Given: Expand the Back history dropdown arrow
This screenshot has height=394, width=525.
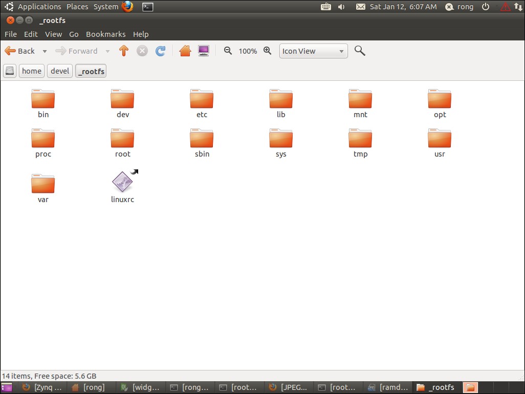Looking at the screenshot, I should click(x=45, y=51).
